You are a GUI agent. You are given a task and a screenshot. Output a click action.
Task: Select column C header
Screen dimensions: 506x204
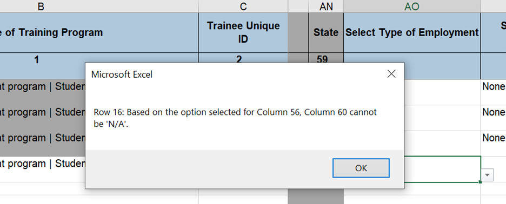[x=243, y=6]
